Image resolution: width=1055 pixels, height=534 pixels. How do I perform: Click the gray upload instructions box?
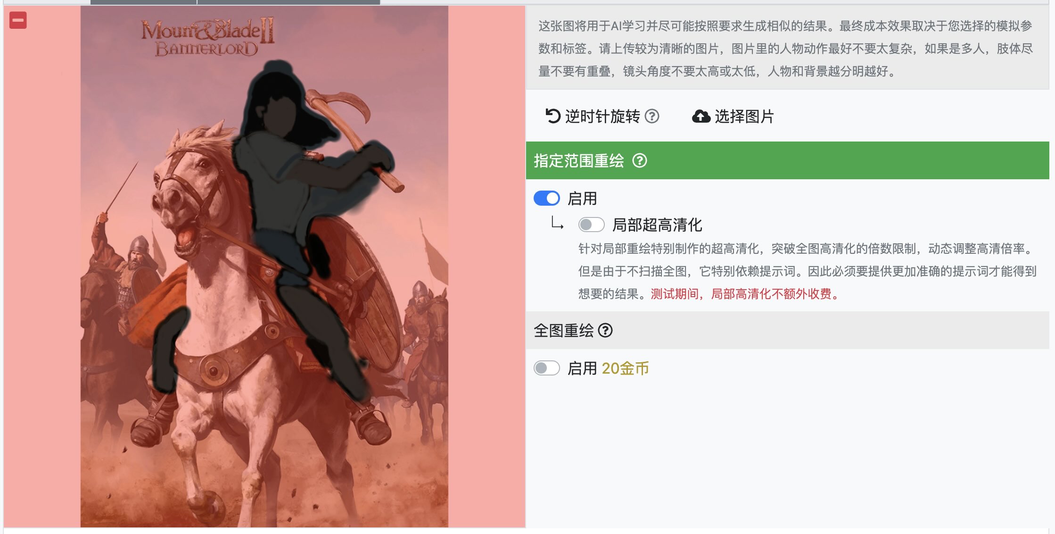click(x=787, y=48)
